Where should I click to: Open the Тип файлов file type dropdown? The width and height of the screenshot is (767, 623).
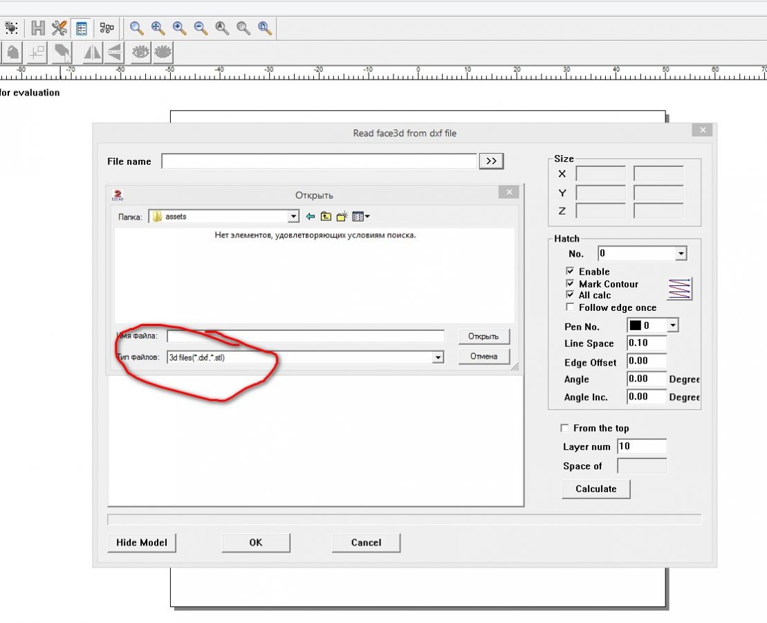(437, 357)
